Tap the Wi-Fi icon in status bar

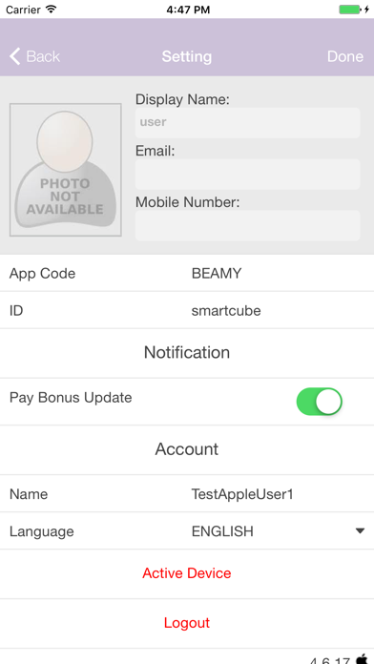click(x=52, y=10)
